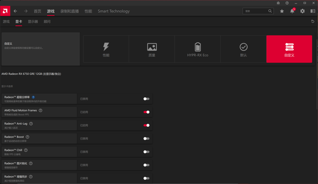Click the reset arrow icon
The height and width of the screenshot is (184, 318).
[312, 21]
